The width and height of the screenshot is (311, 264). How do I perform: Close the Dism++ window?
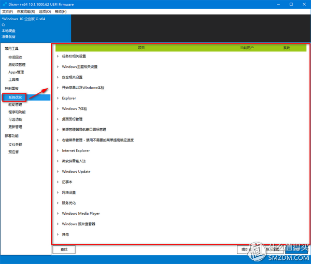(304, 4)
